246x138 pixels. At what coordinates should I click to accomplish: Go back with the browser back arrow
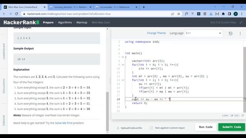(x=4, y=14)
